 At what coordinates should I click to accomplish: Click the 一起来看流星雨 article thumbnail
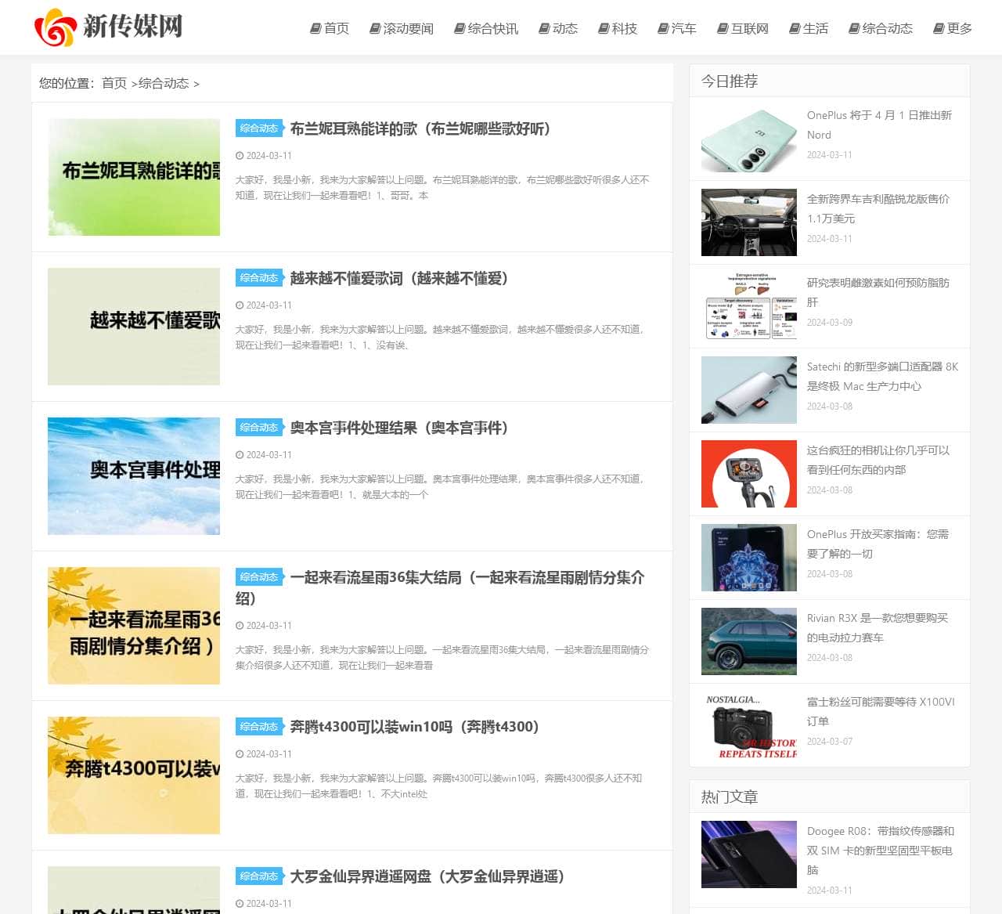134,626
